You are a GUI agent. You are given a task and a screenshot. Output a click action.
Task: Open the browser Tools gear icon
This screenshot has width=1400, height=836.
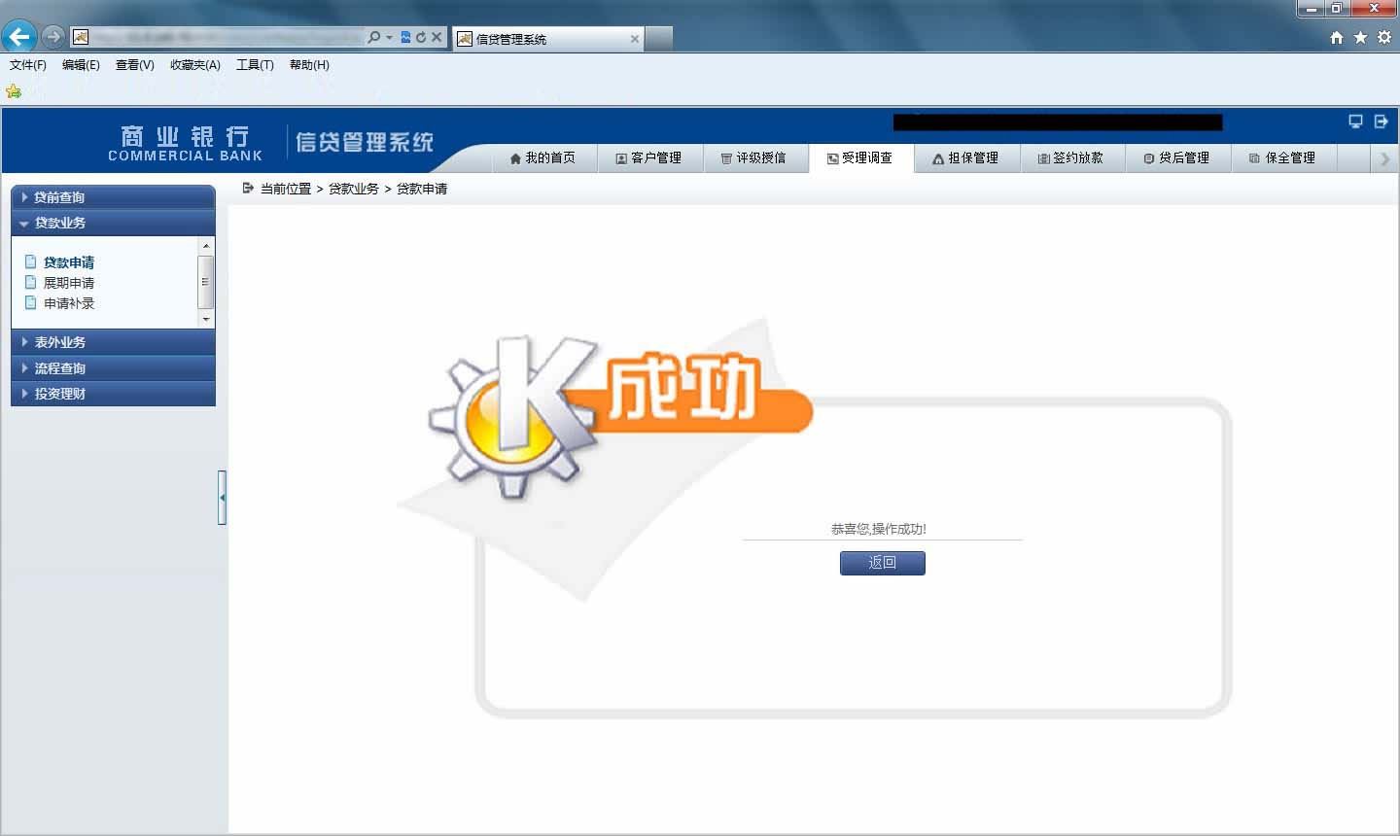[x=1383, y=37]
